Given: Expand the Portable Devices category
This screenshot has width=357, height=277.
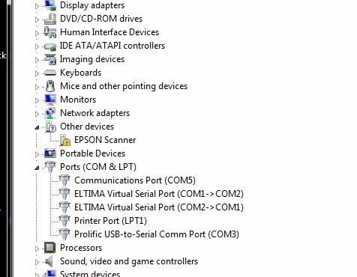Looking at the screenshot, I should (x=37, y=154).
